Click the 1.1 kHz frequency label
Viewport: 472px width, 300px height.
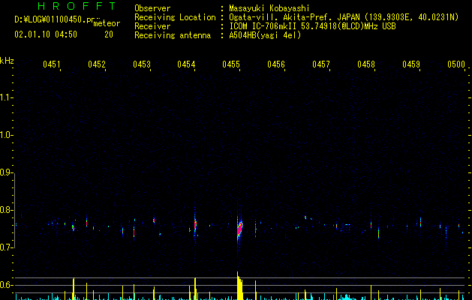click(7, 97)
